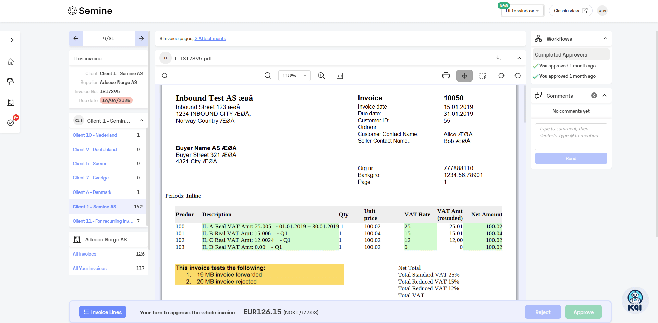Click the Workflows panel icon
Screen dimensions: 658x323
[538, 39]
